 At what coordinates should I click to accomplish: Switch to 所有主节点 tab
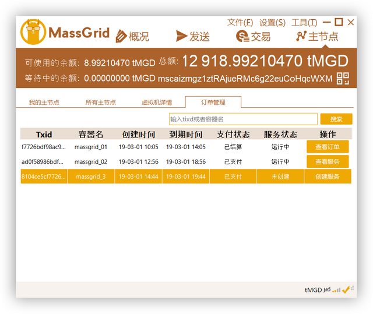[x=101, y=103]
